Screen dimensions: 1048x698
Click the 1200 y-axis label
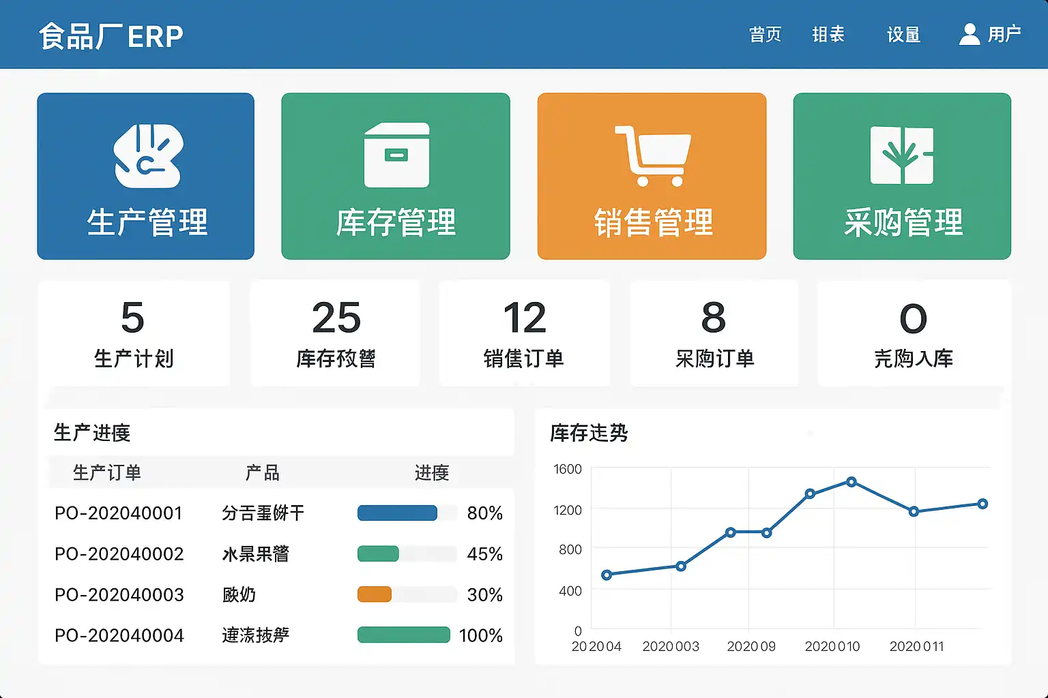pyautogui.click(x=568, y=510)
